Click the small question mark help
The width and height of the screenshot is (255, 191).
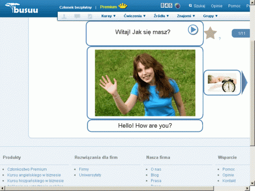[220, 38]
